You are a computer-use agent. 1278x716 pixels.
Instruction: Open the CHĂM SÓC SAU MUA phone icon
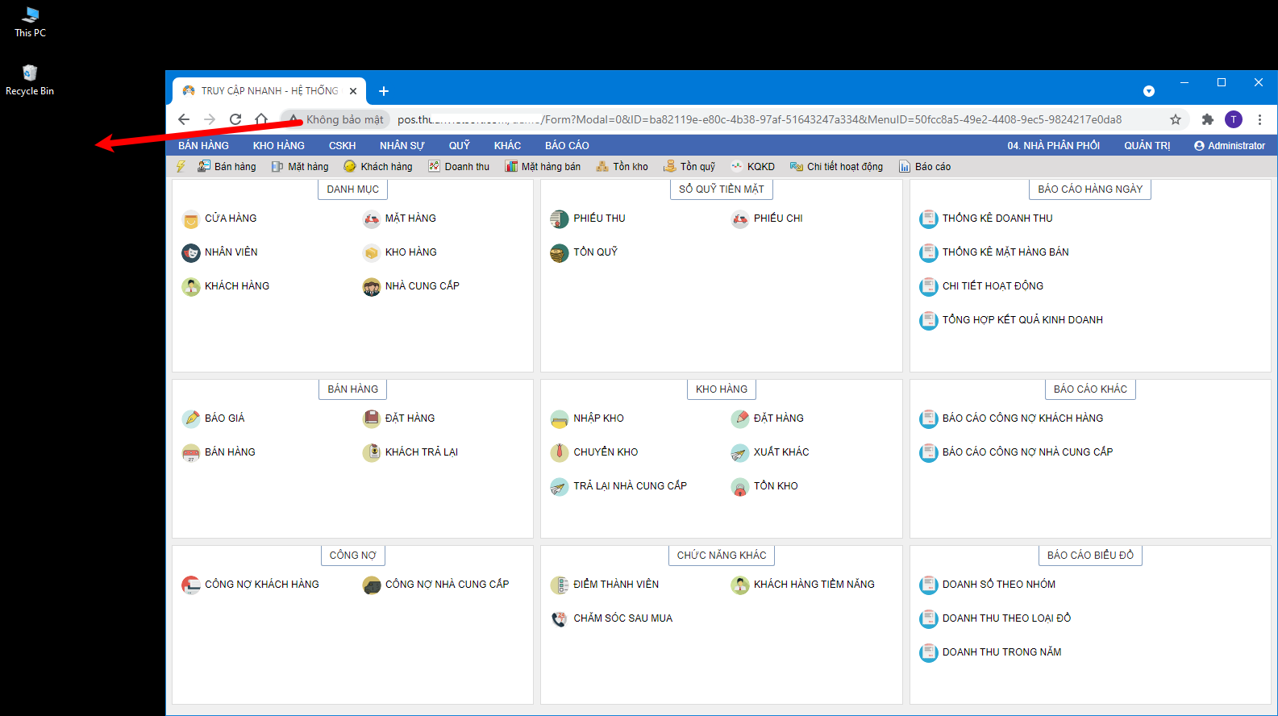coord(560,619)
